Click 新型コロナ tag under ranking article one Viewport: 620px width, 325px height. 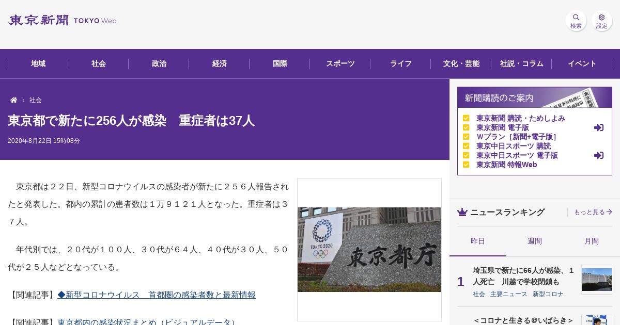(x=548, y=294)
